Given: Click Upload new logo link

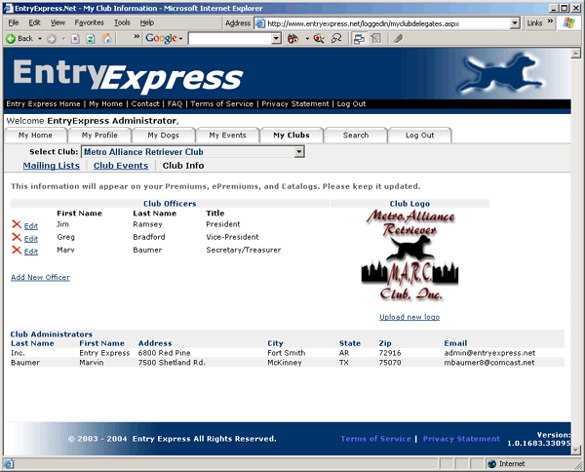Looking at the screenshot, I should coord(409,317).
